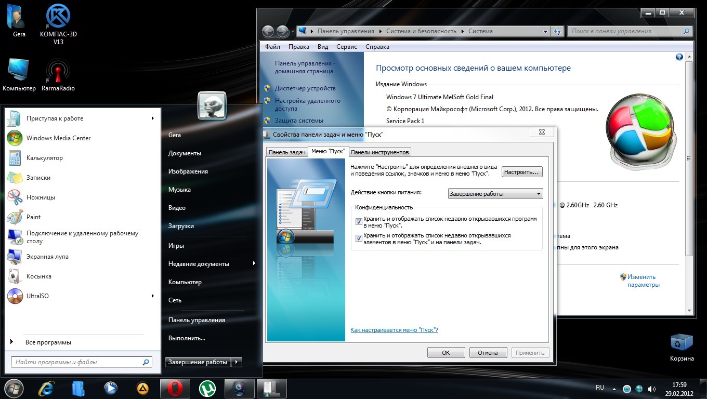This screenshot has width=707, height=399.
Task: Click the help question mark icon
Action: point(679,57)
